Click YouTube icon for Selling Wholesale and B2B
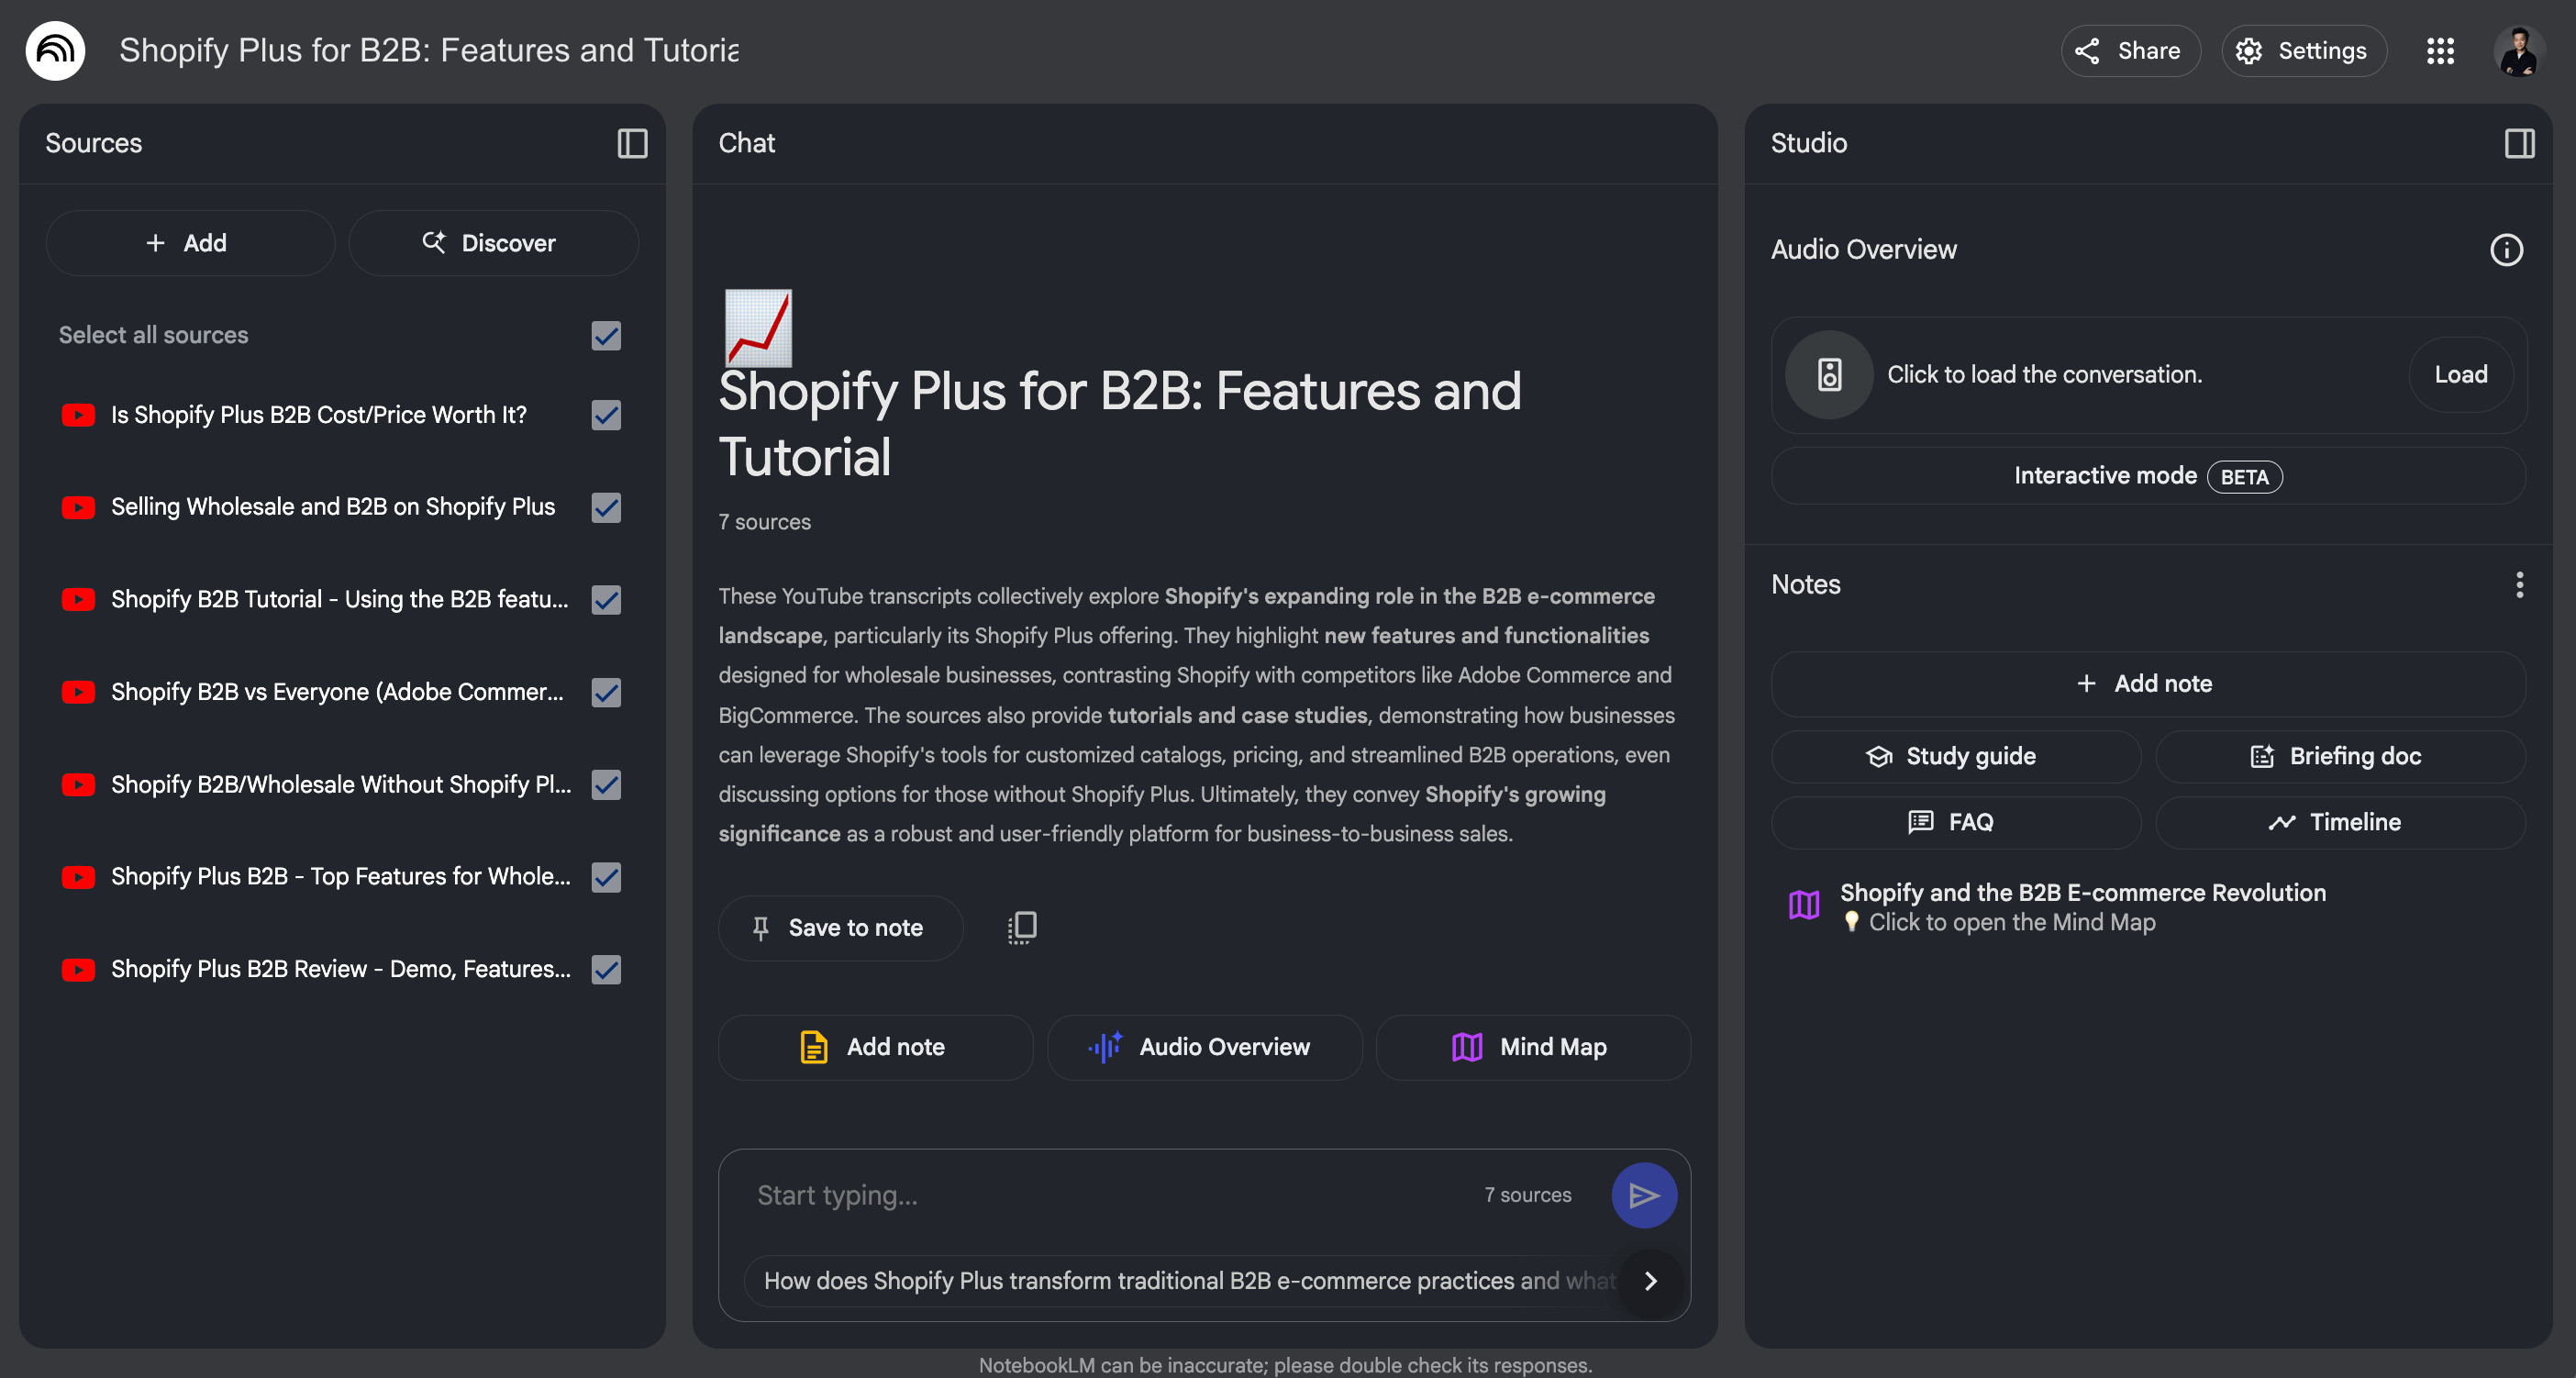 (78, 508)
